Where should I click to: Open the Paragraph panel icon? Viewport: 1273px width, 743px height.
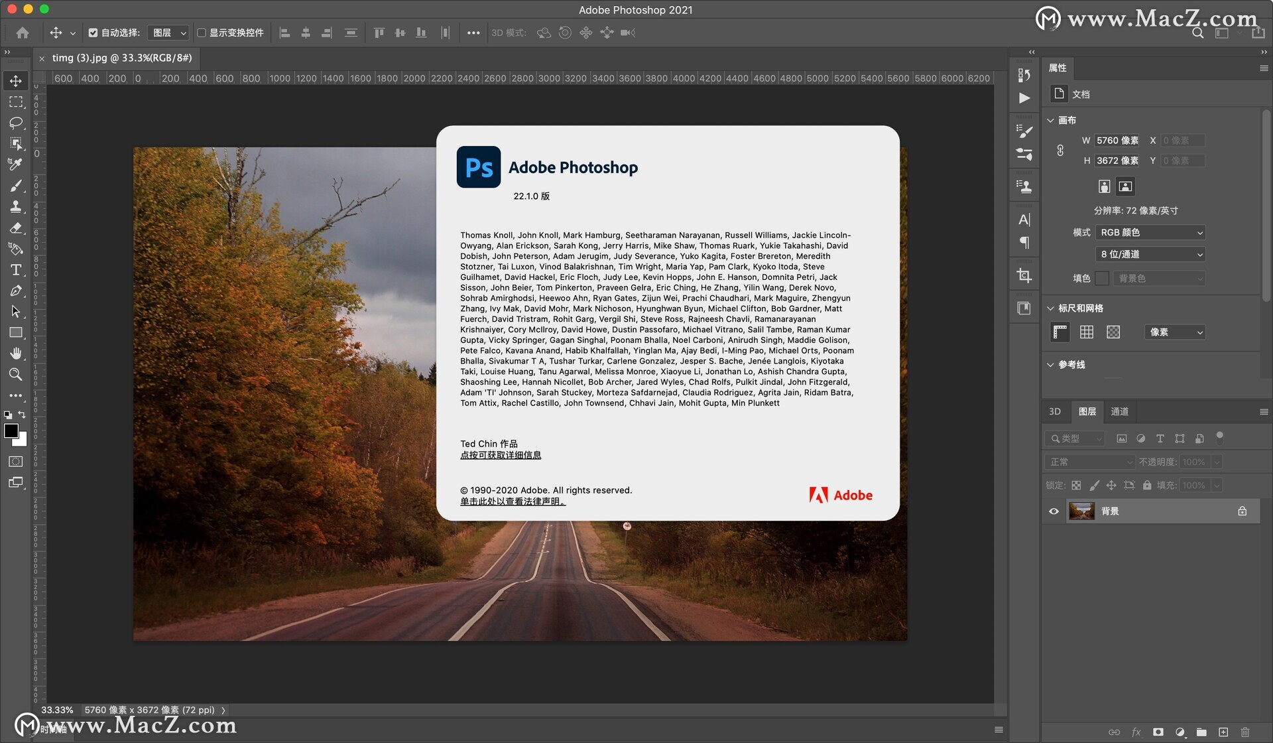[x=1024, y=242]
